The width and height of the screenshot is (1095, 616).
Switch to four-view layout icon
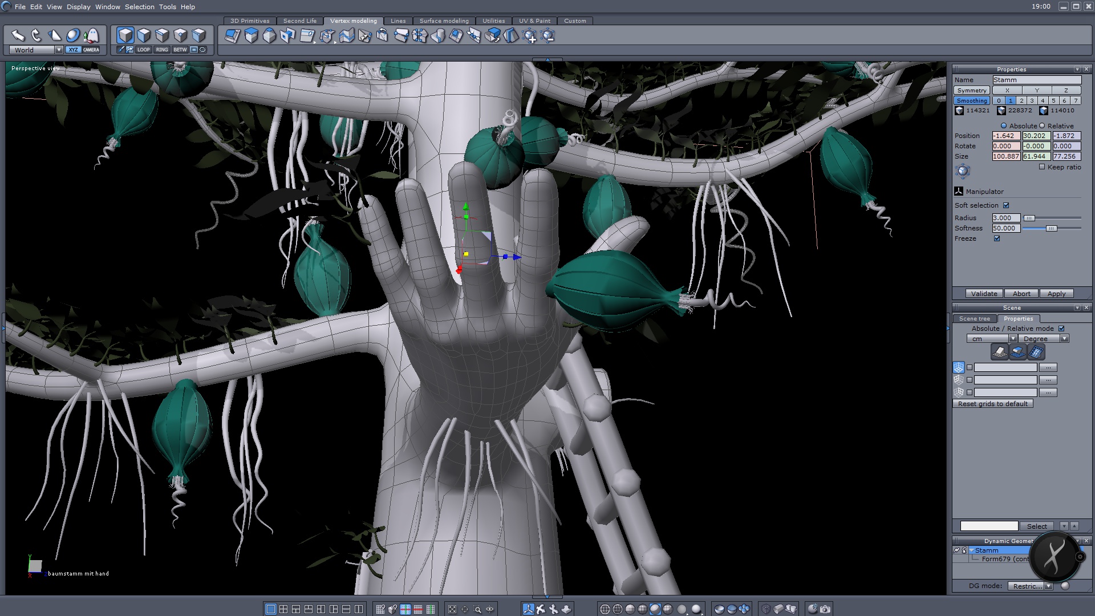[x=283, y=609]
